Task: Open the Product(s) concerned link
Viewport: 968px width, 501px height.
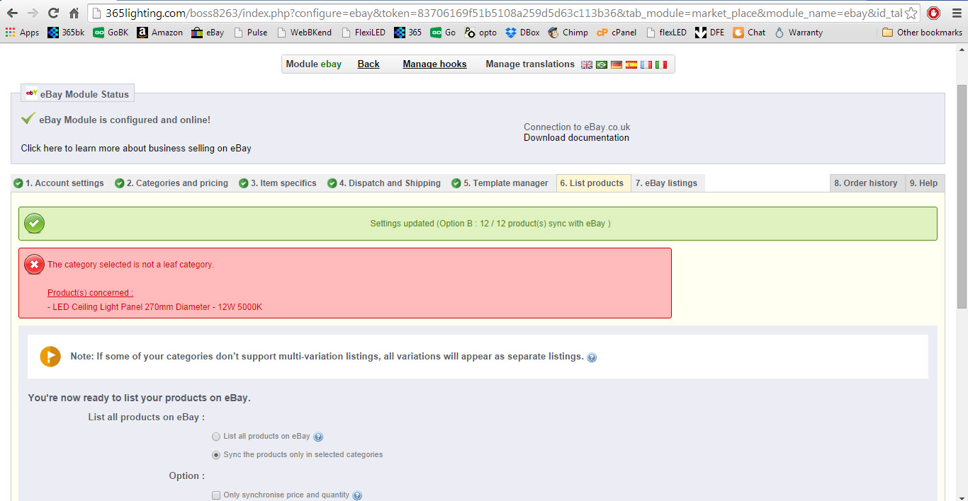Action: (x=90, y=293)
